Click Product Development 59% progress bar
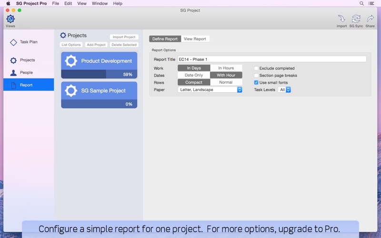This screenshot has height=238, width=381. (99, 74)
